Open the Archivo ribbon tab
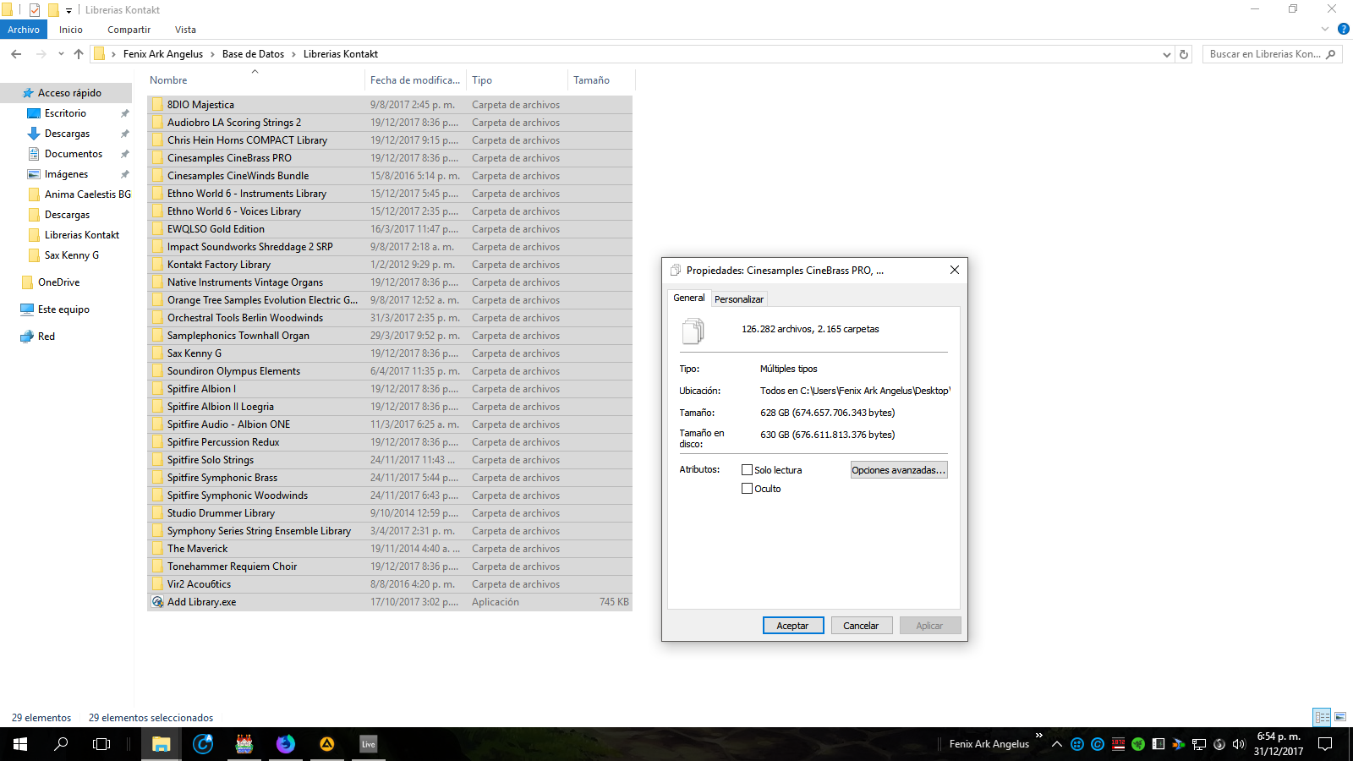The height and width of the screenshot is (761, 1353). (24, 30)
